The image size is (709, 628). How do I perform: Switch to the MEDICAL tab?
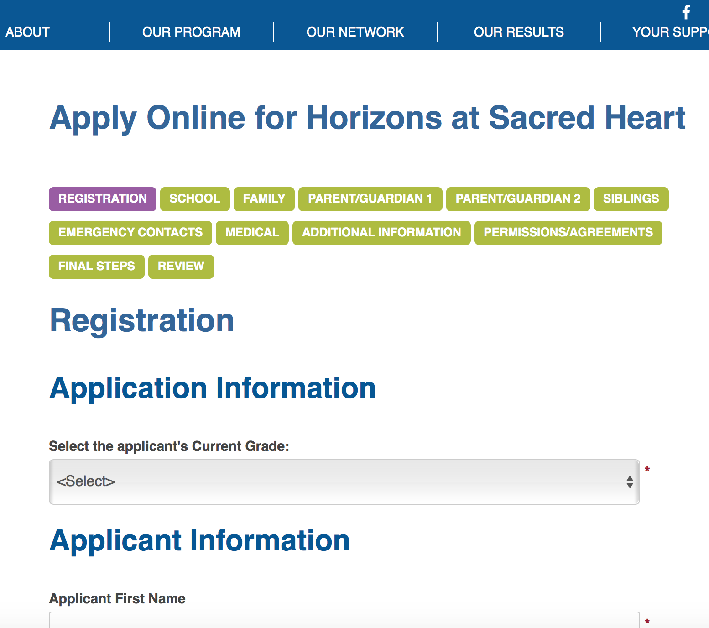(x=252, y=233)
